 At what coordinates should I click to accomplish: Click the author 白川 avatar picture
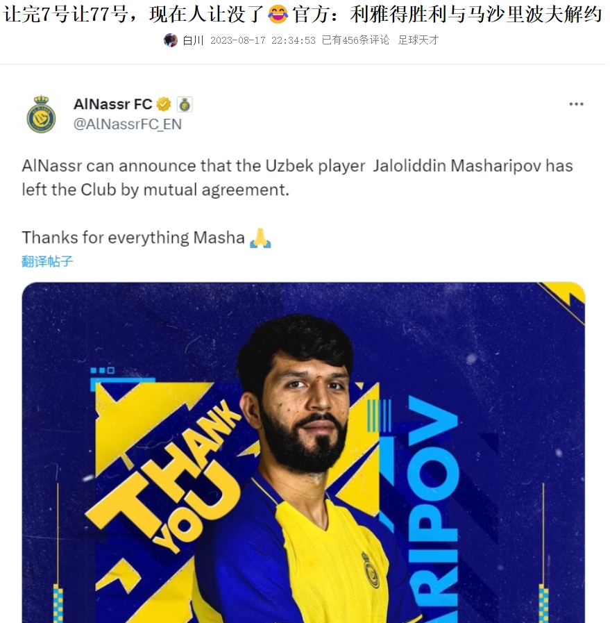(x=171, y=40)
